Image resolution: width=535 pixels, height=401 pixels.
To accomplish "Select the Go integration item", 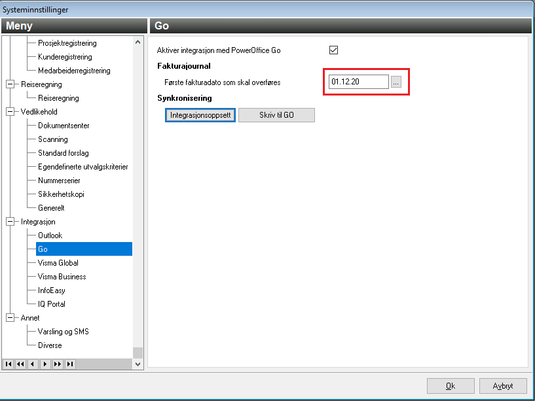I will (84, 249).
